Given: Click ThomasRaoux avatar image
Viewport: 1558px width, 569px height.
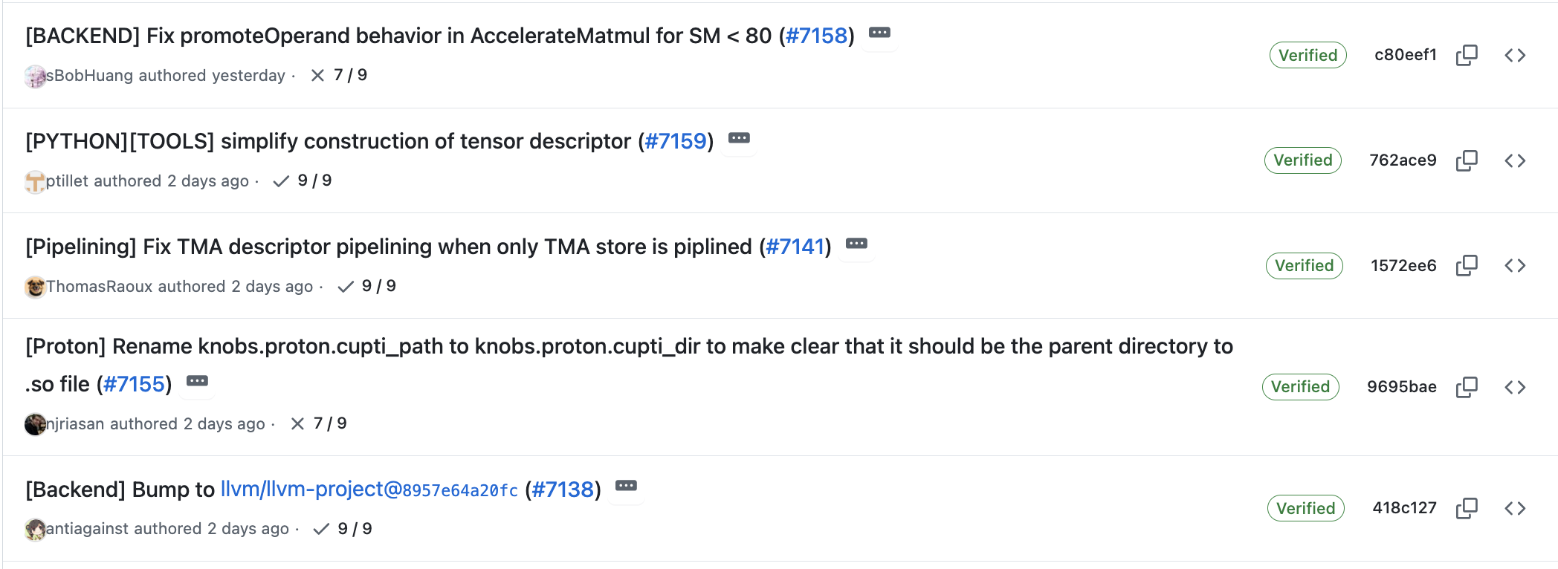Looking at the screenshot, I should pos(35,287).
